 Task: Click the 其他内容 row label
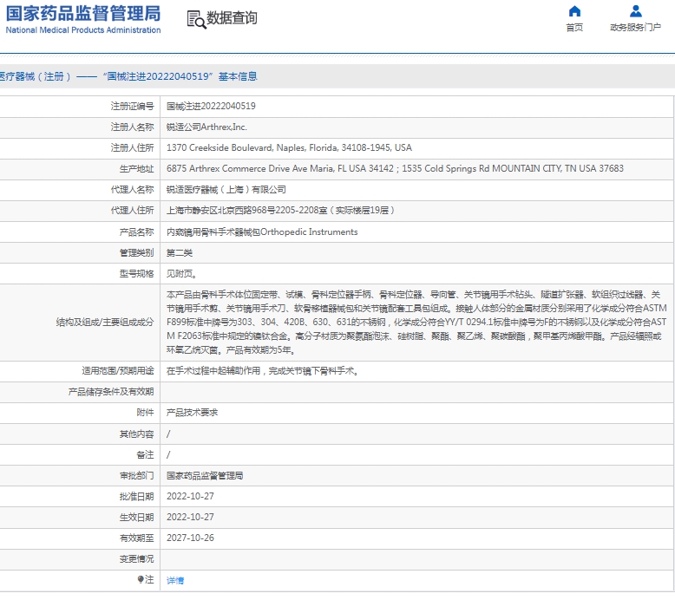[x=136, y=434]
